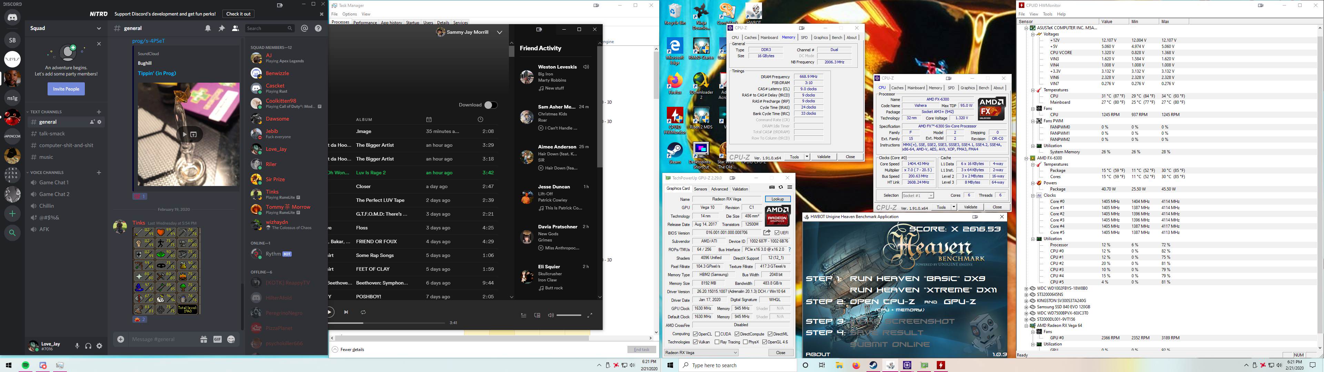Open Sammy Jay Morrill account dropdown
Image resolution: width=1324 pixels, height=372 pixels.
(500, 32)
